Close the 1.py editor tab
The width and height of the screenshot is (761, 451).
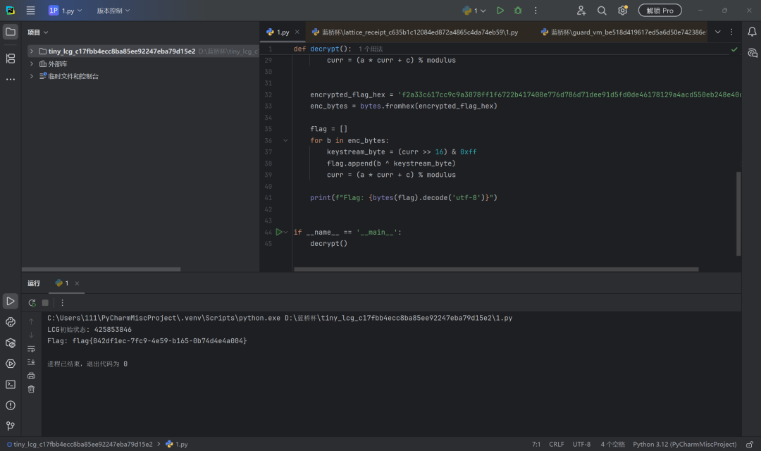pos(297,32)
